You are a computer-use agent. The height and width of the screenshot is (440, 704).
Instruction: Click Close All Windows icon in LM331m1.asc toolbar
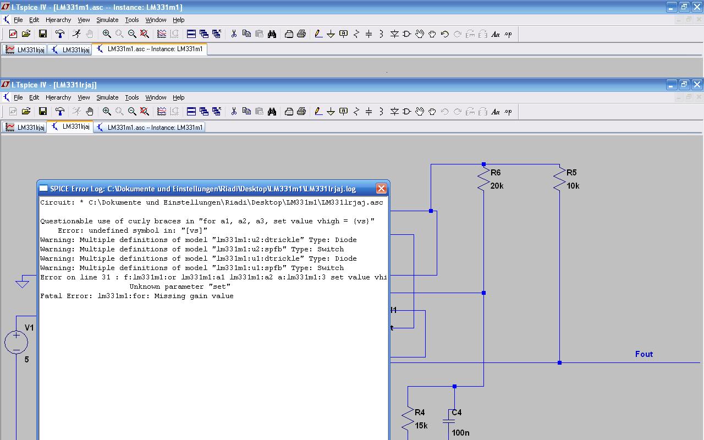pos(217,34)
